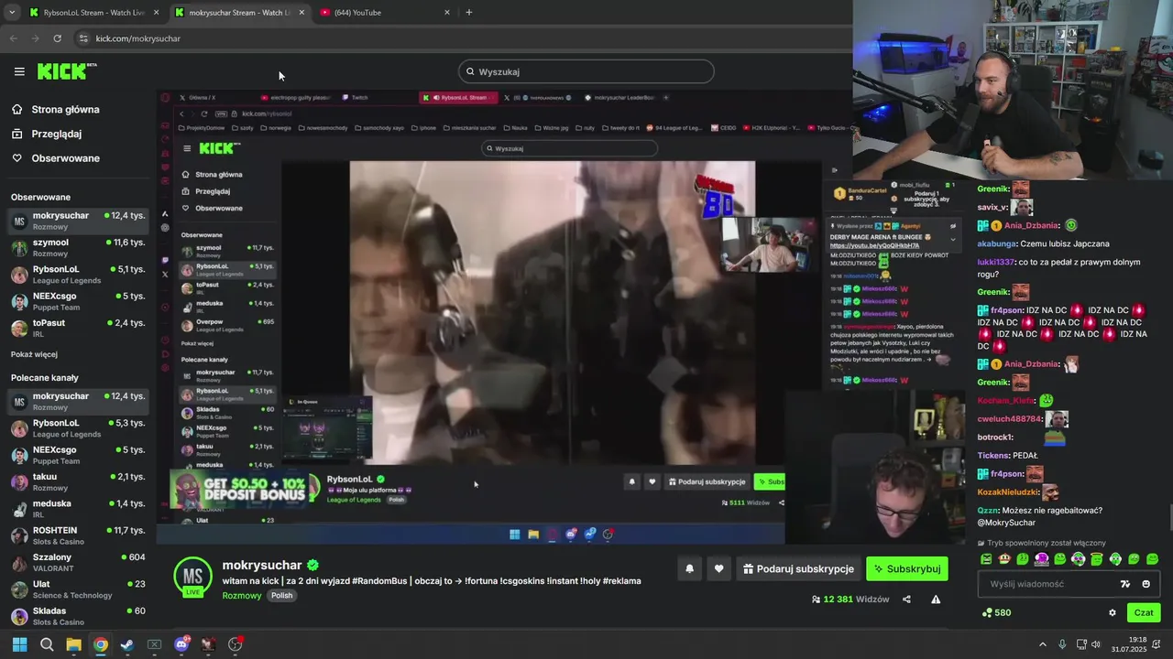Click the kick.com/mokrysuchar address bar
Image resolution: width=1173 pixels, height=659 pixels.
tap(137, 38)
